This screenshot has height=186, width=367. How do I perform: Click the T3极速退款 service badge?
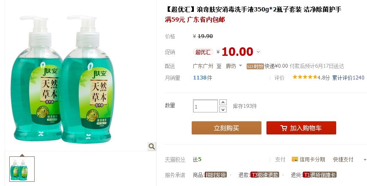click(264, 175)
